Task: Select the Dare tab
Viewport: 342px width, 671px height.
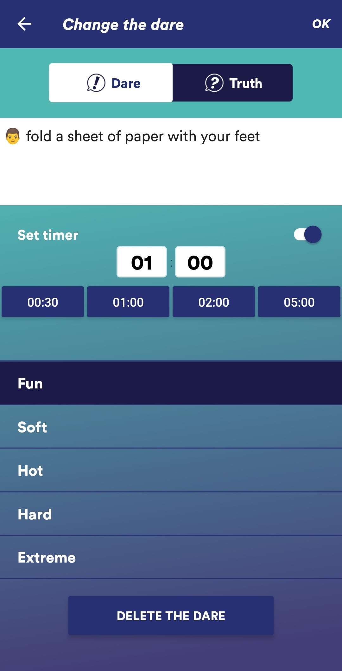Action: coord(111,83)
